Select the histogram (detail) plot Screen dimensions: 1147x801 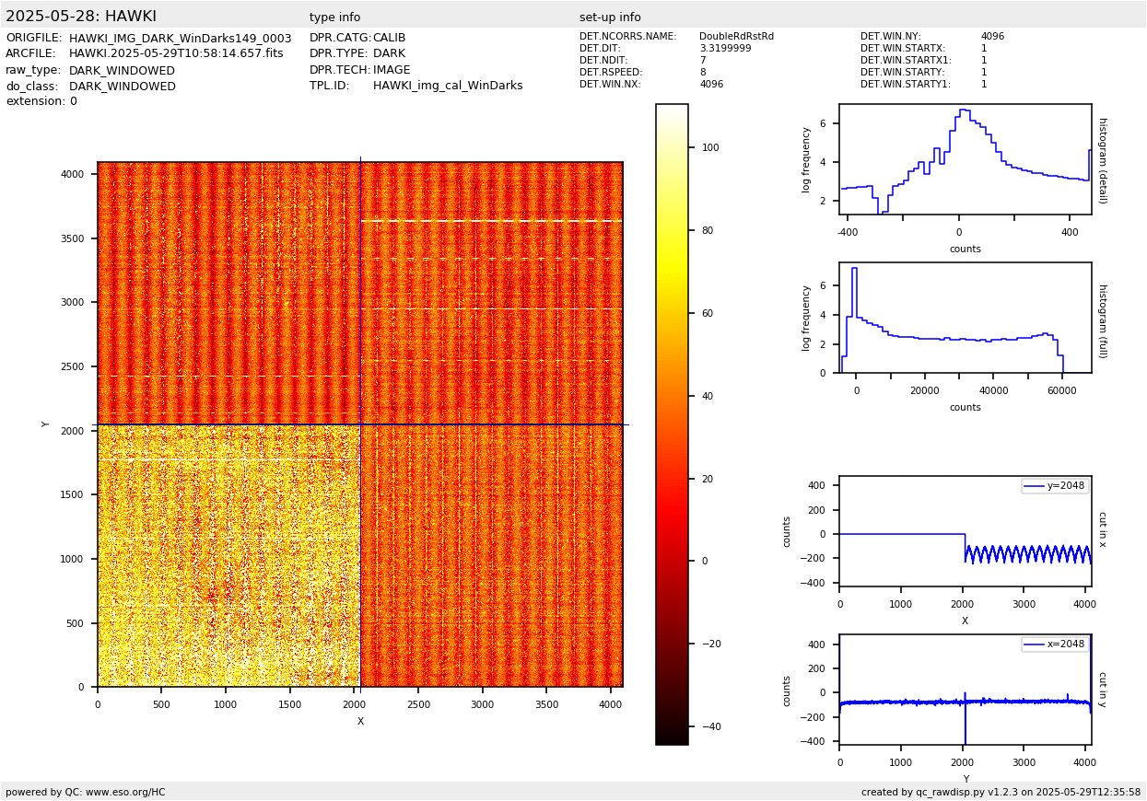pos(965,159)
